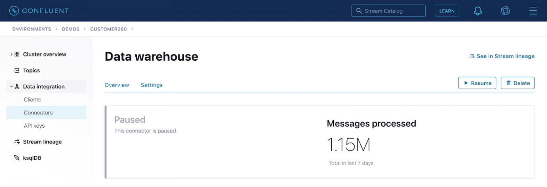Resume the paused connector

point(477,83)
